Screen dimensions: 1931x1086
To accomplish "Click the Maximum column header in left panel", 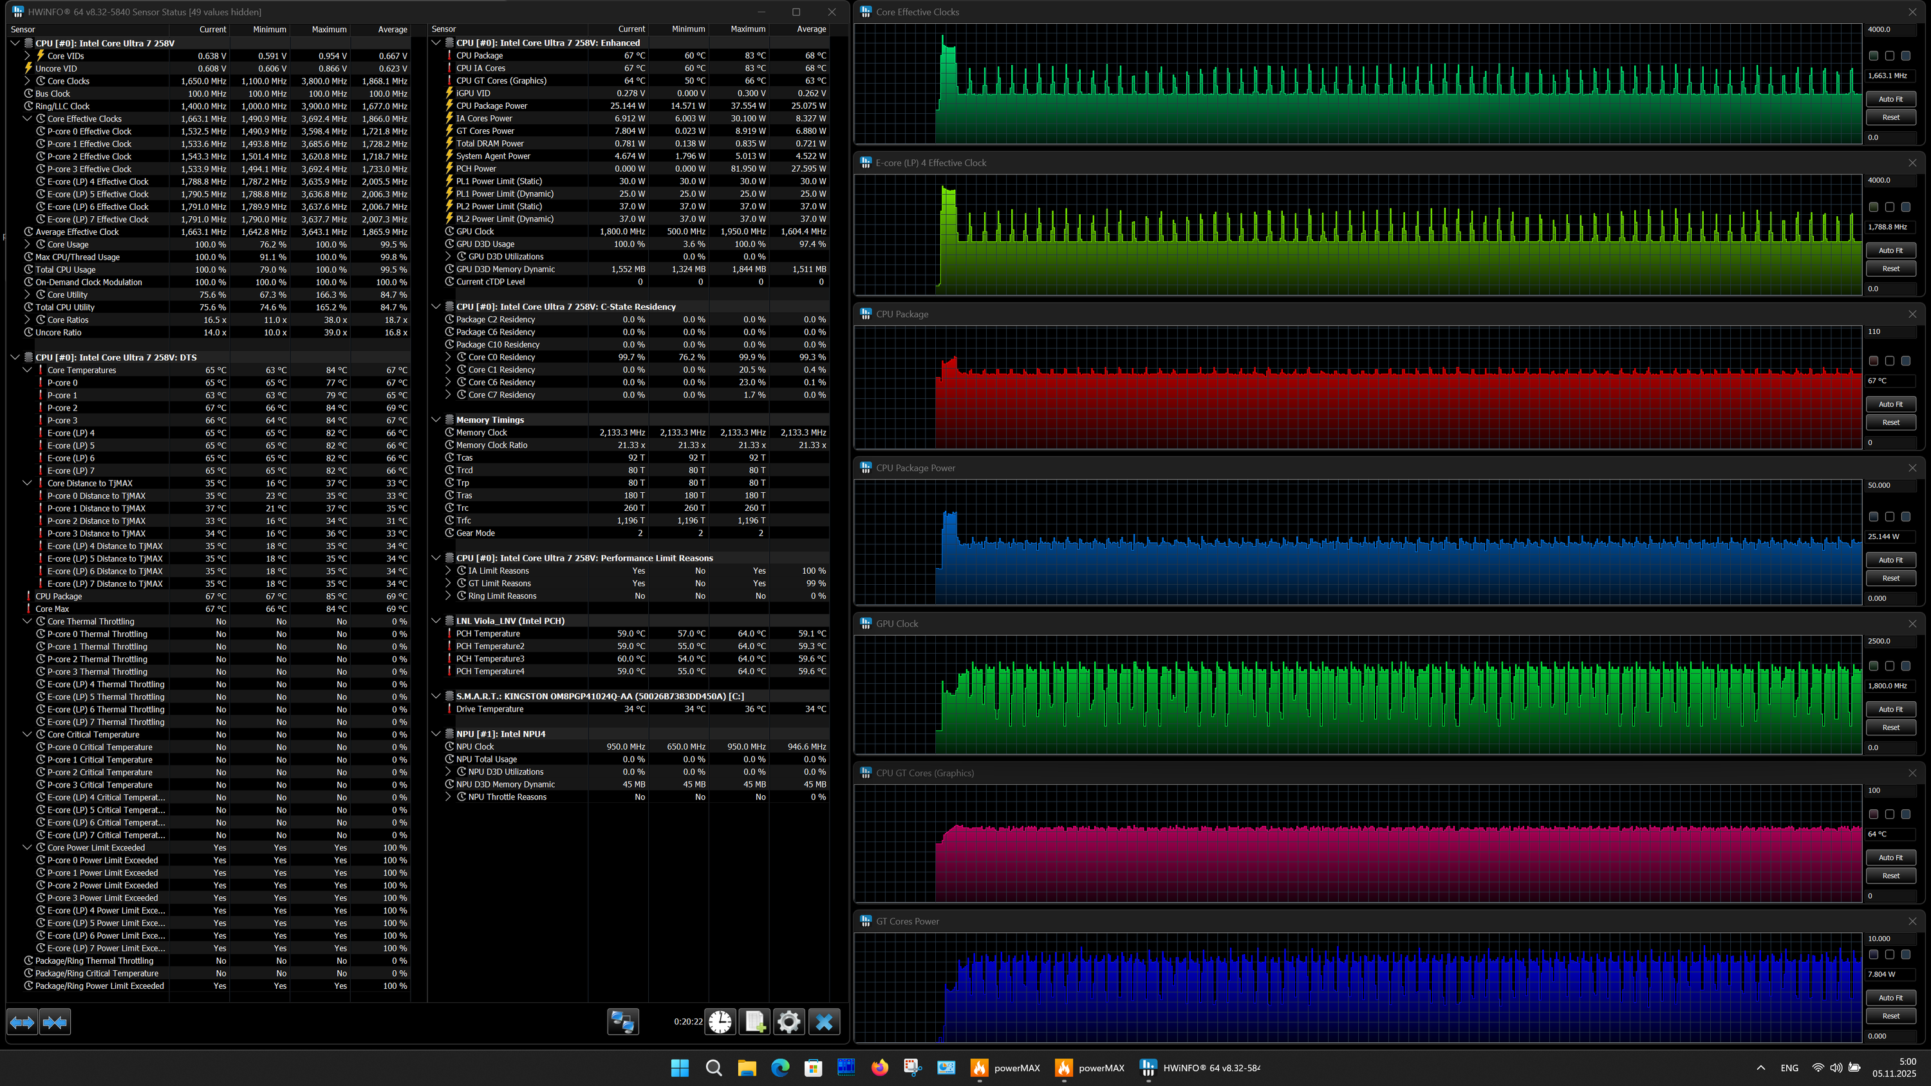I will (329, 29).
